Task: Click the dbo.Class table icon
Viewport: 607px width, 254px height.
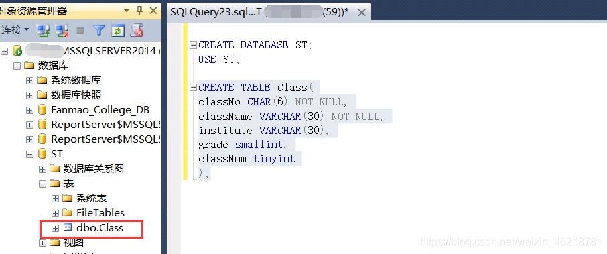Action: (68, 227)
